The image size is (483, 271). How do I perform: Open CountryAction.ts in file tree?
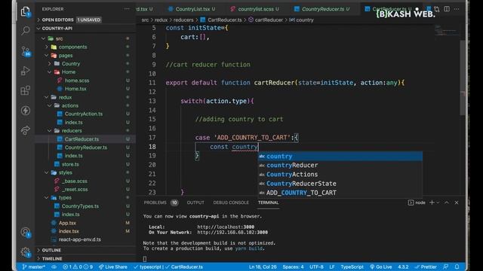[84, 114]
